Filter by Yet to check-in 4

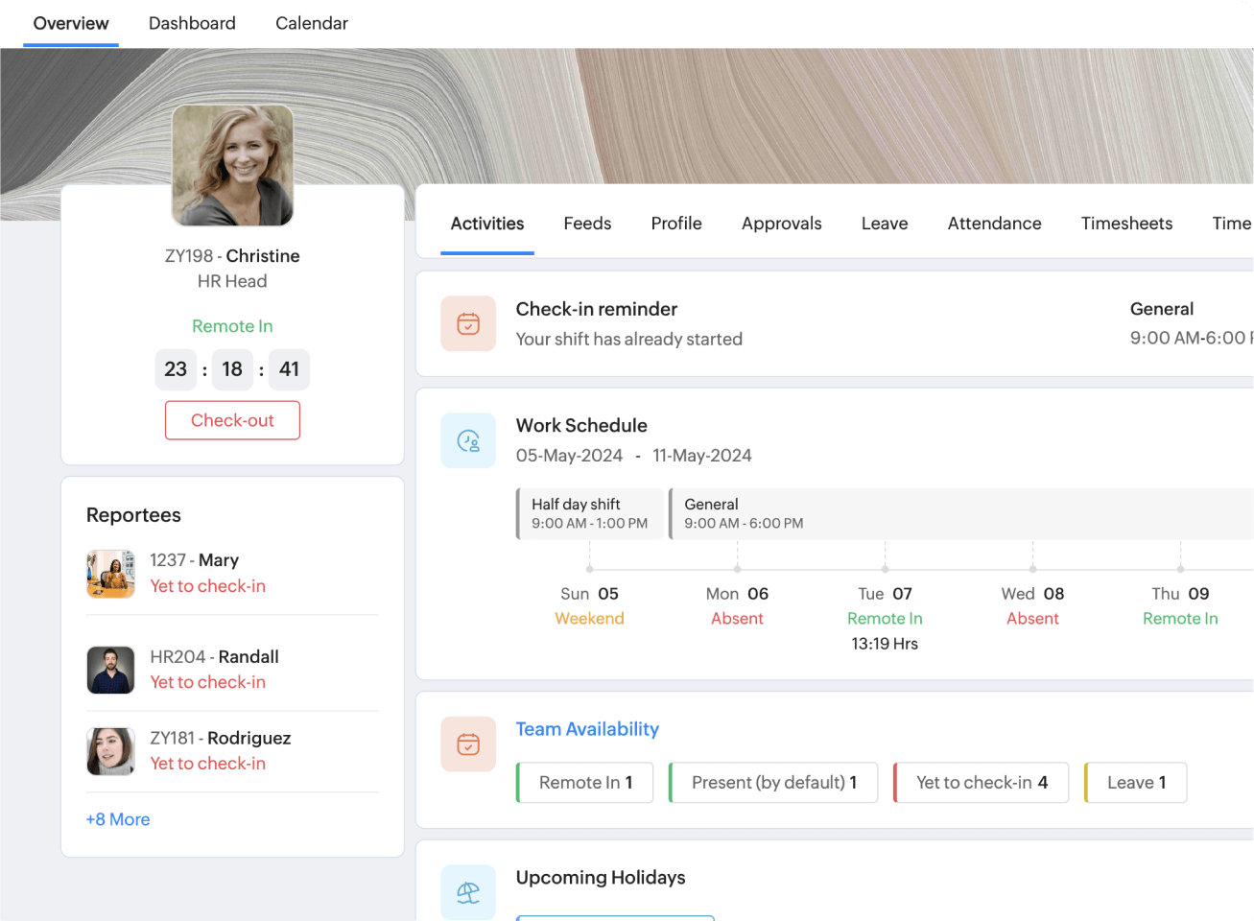[x=981, y=783]
